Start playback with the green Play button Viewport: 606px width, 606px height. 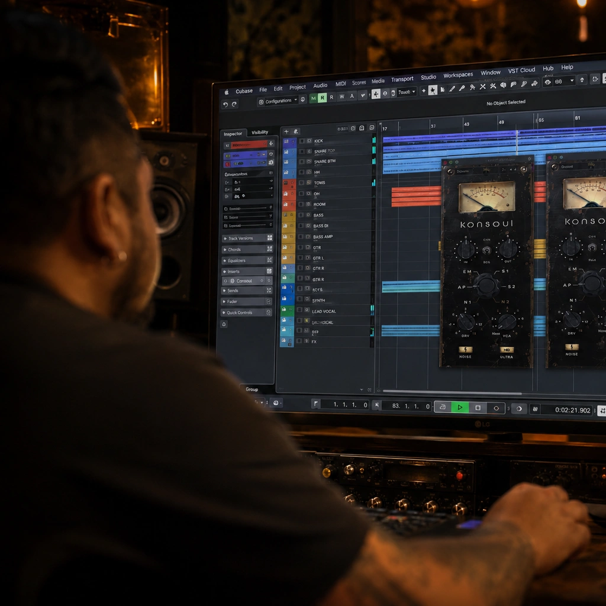coord(460,407)
